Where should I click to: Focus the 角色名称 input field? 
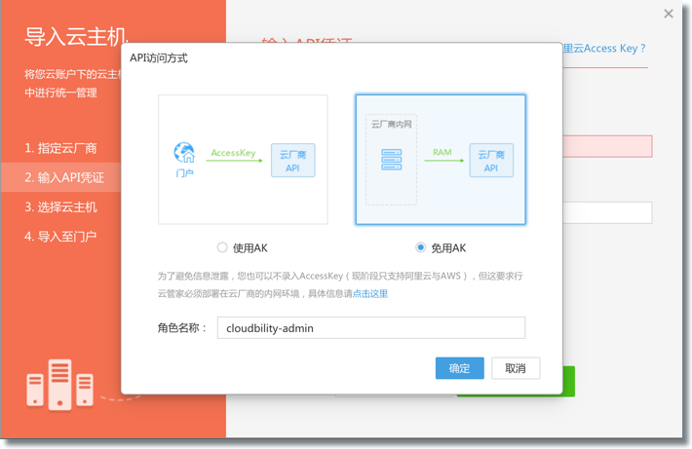pyautogui.click(x=370, y=328)
